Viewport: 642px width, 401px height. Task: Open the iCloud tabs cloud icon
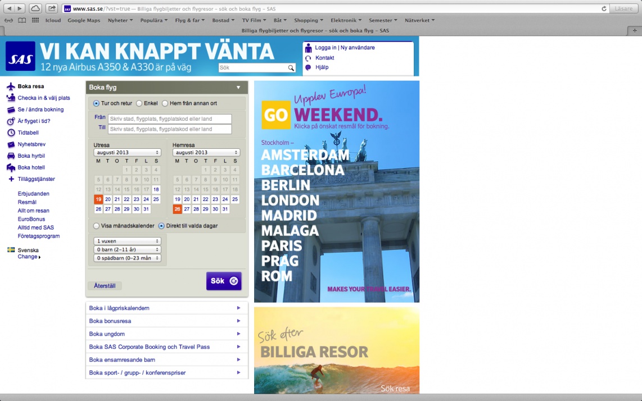click(x=35, y=8)
